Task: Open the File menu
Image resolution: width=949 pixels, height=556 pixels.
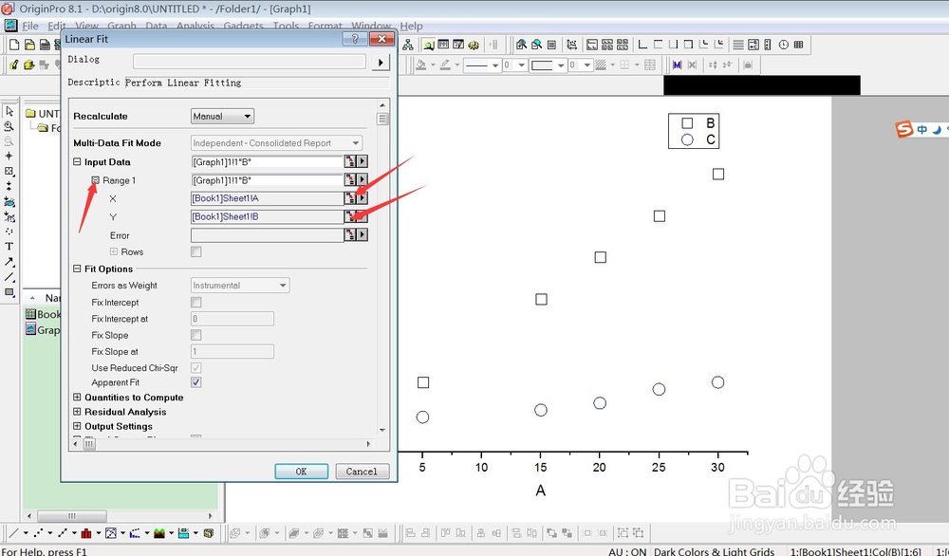Action: coord(30,26)
